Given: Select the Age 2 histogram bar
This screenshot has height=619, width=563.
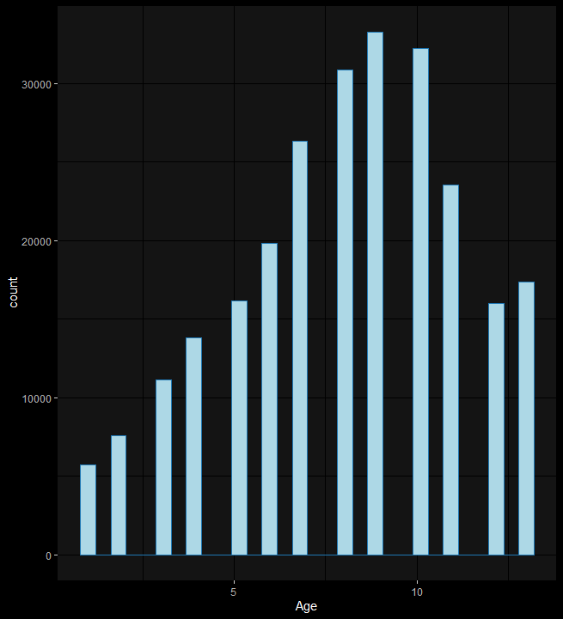Looking at the screenshot, I should [x=119, y=495].
